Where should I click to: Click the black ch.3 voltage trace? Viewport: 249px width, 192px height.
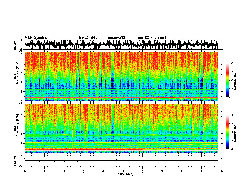tap(121, 161)
